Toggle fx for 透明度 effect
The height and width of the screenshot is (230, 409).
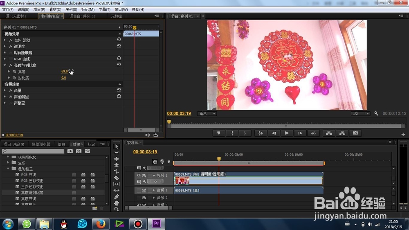click(x=11, y=47)
